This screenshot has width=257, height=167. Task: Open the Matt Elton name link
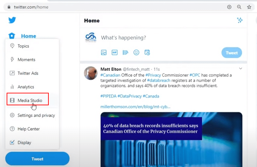coord(111,69)
